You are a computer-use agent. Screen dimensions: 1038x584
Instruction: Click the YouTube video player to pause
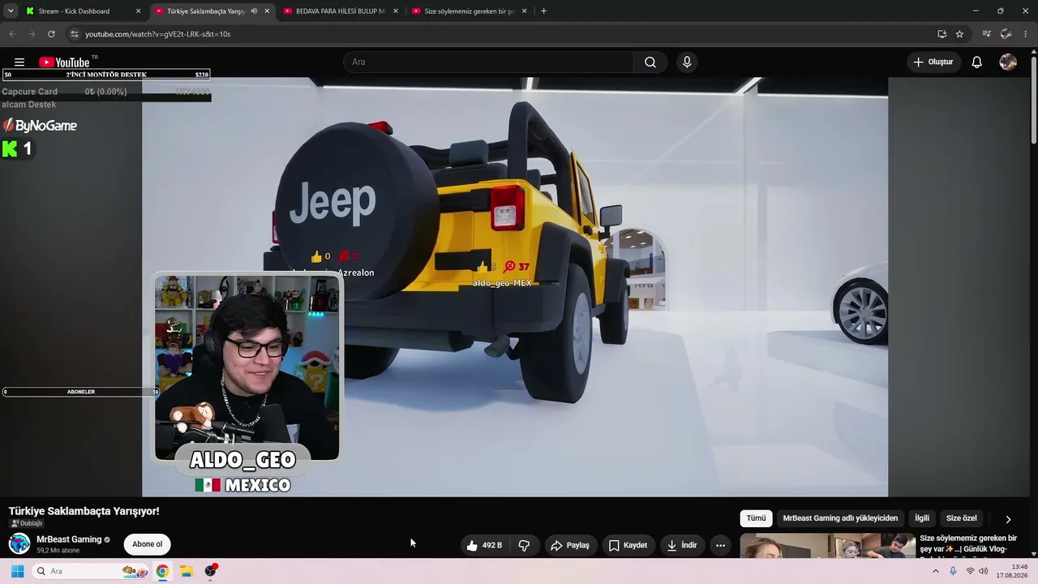pos(515,287)
